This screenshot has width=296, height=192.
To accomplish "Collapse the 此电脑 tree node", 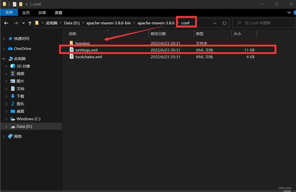I will point(4,59).
